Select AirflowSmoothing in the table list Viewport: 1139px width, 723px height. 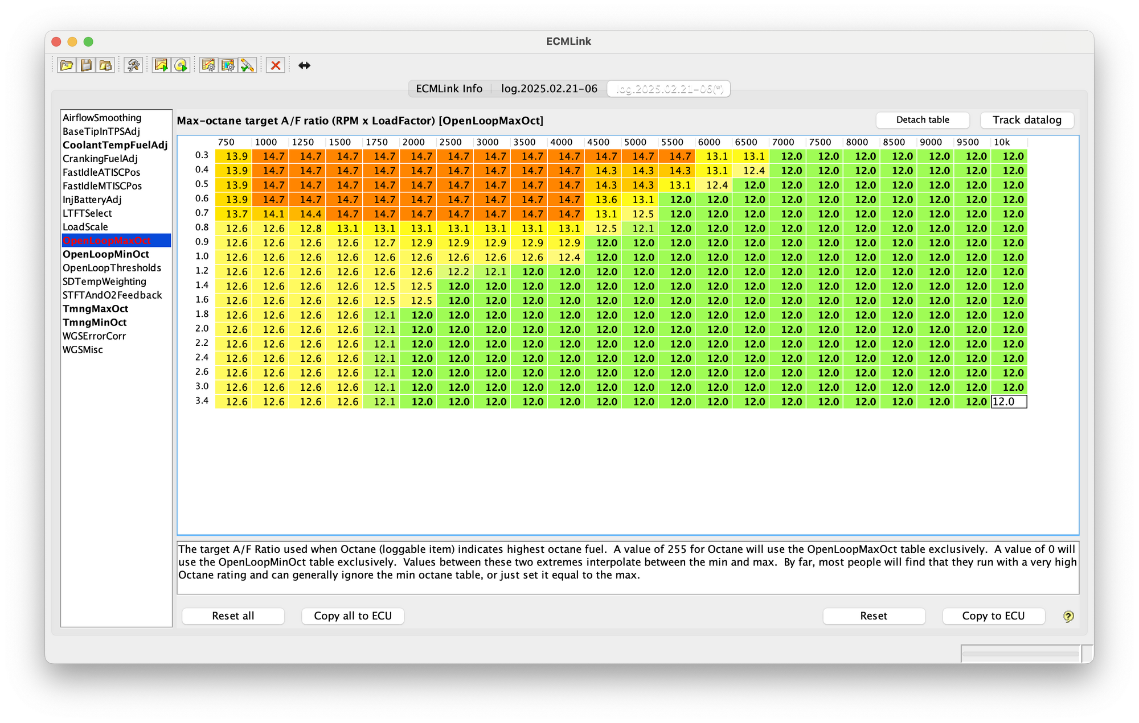coord(116,118)
